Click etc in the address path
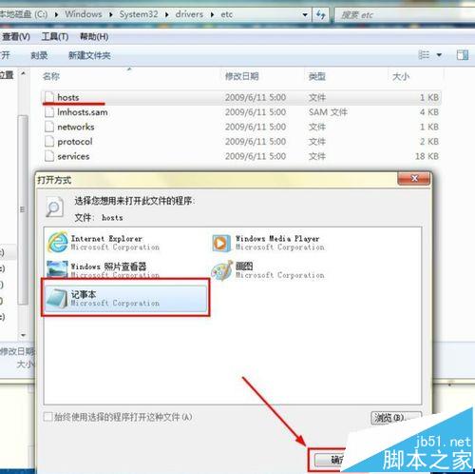Screen dimensions: 475x474 point(227,14)
